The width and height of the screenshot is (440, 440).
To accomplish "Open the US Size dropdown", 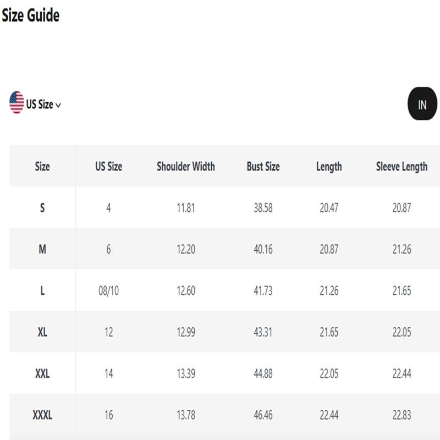I will (40, 104).
